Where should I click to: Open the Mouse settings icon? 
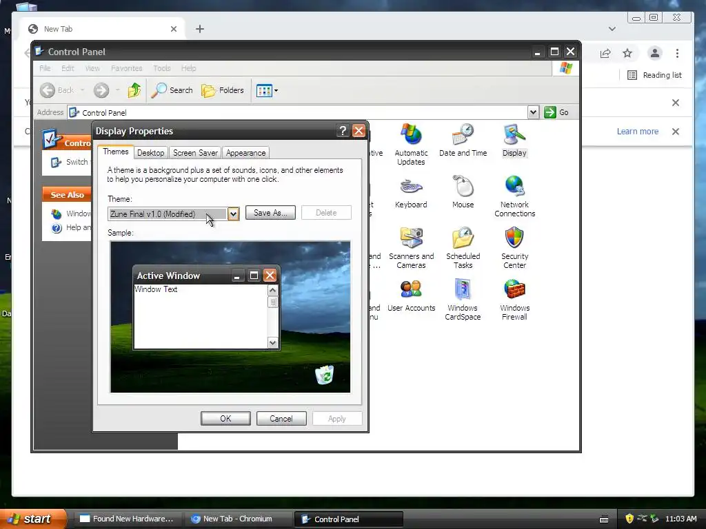tap(463, 191)
